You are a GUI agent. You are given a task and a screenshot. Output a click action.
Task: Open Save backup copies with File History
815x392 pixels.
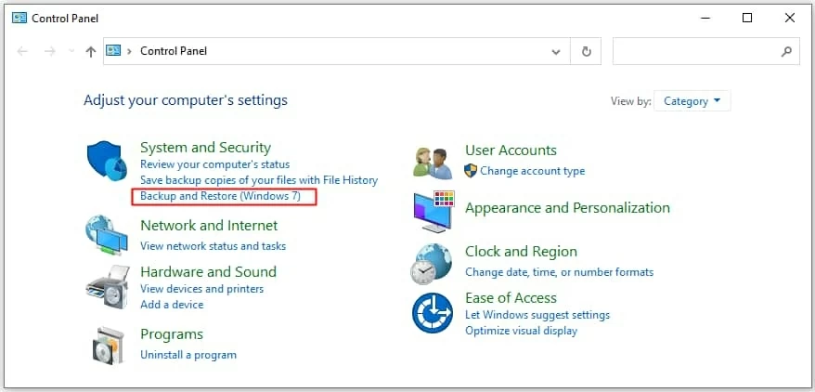[259, 180]
